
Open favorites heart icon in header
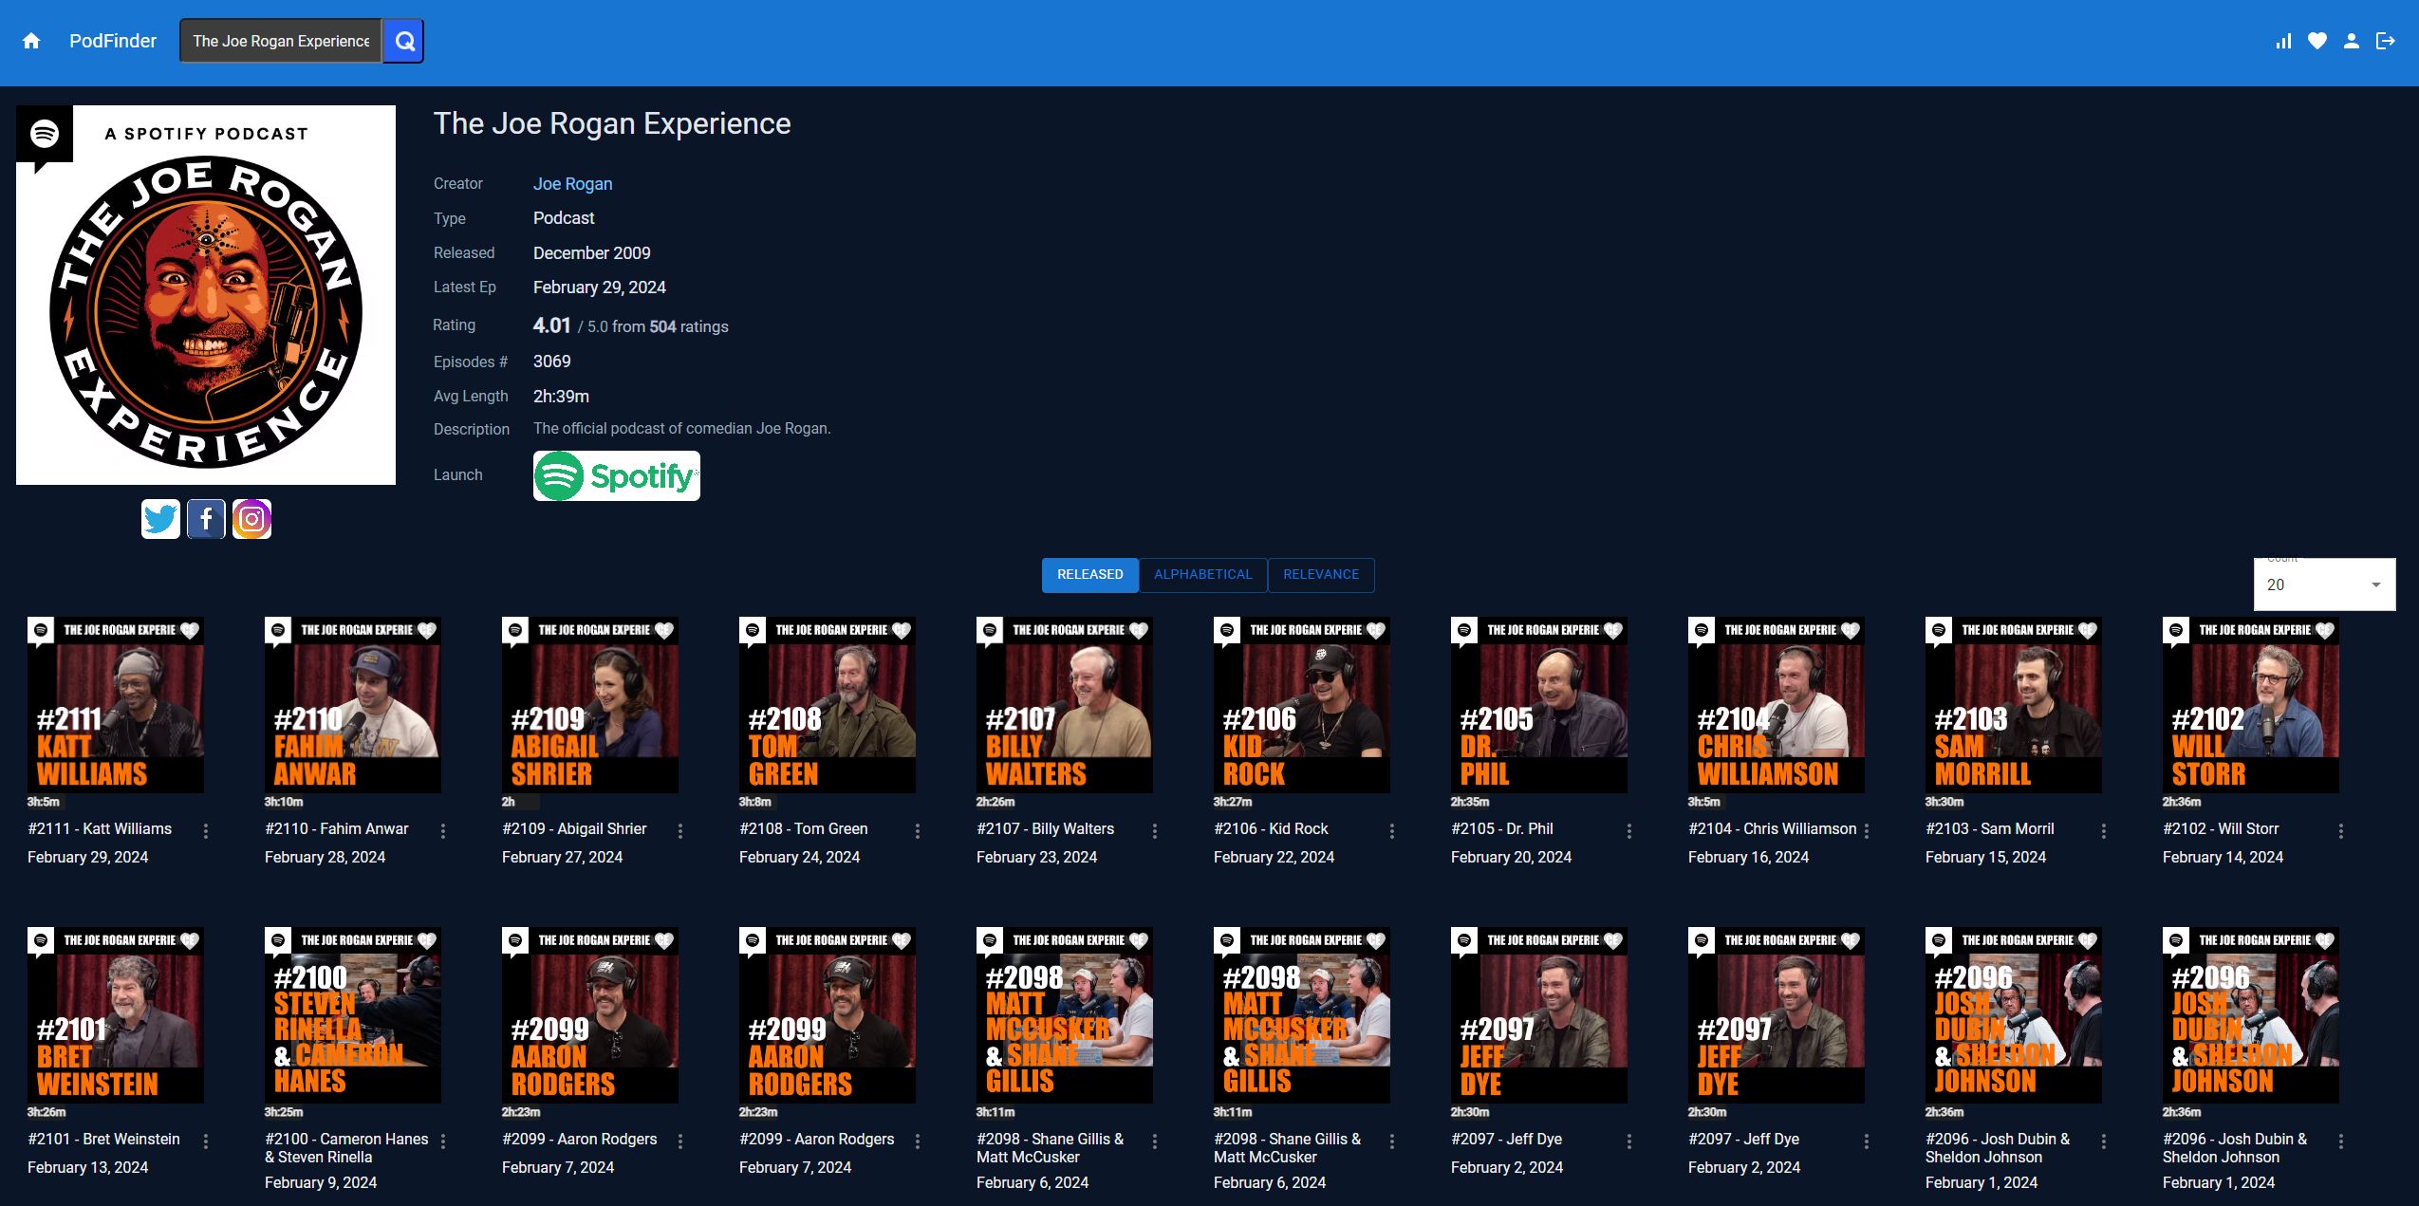point(2317,41)
